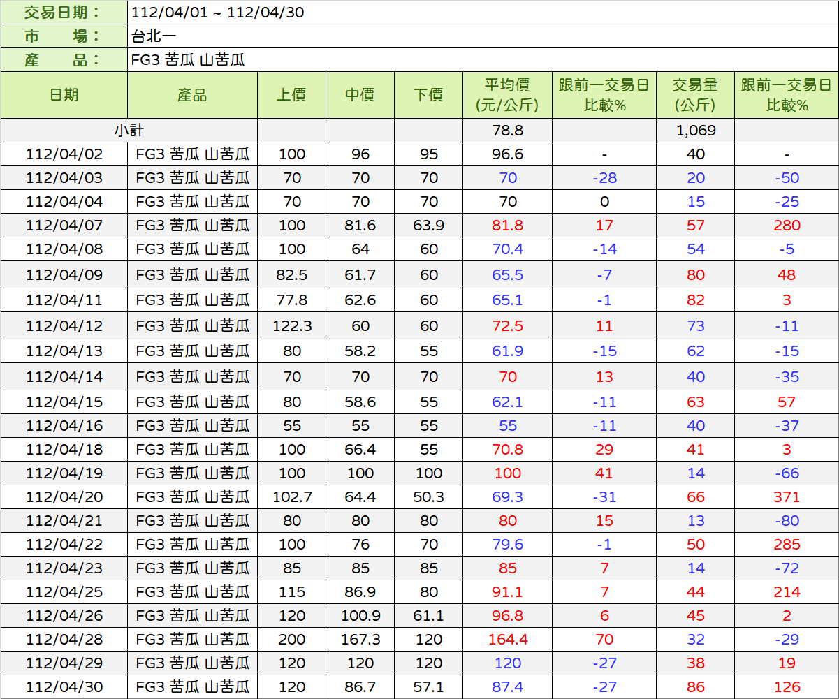839x699 pixels.
Task: Click the date cell 112/04/28
Action: 64,640
